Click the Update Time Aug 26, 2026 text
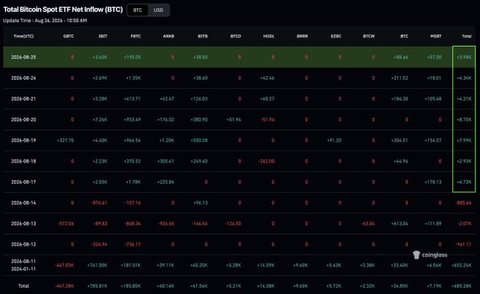Screen dimensions: 480x294 pyautogui.click(x=45, y=20)
